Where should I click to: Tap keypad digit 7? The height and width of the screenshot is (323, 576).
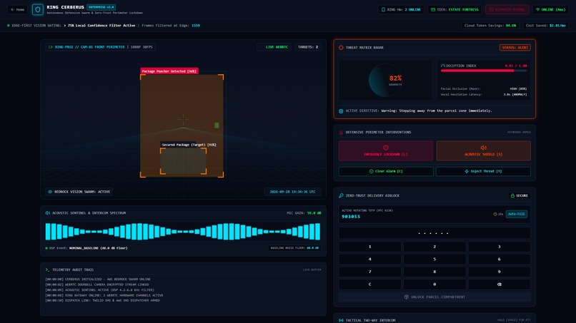(x=370, y=272)
